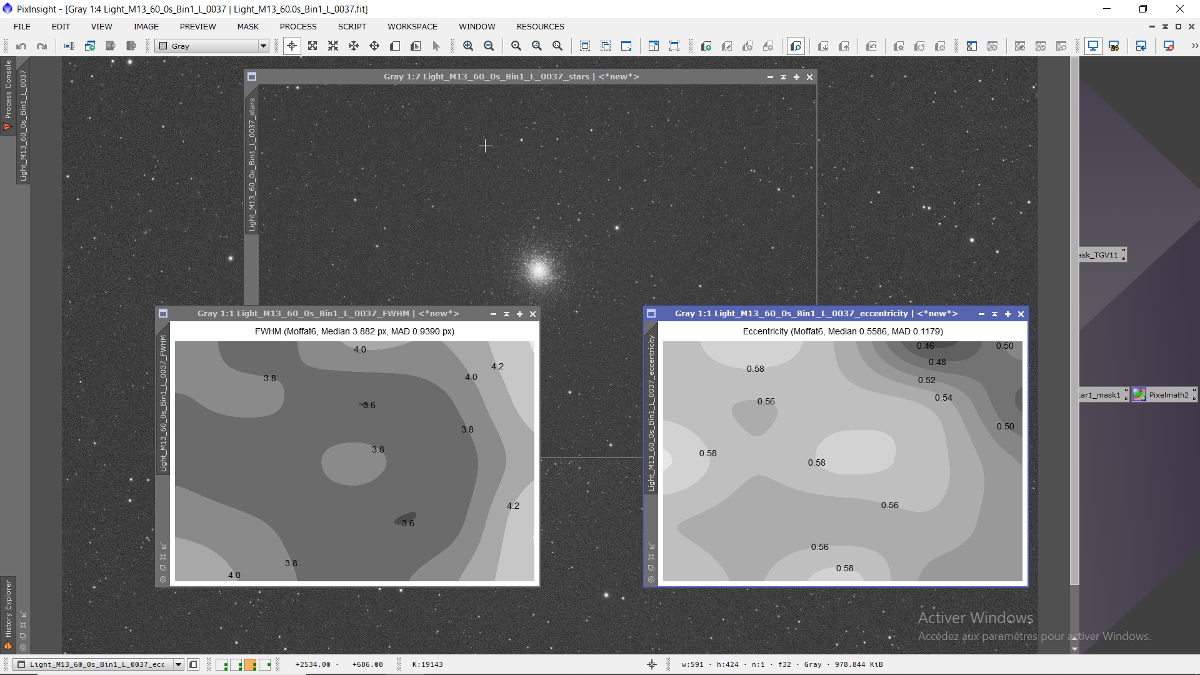This screenshot has height=675, width=1200.
Task: Toggle the fourth green-dot status bar button
Action: pyautogui.click(x=265, y=664)
